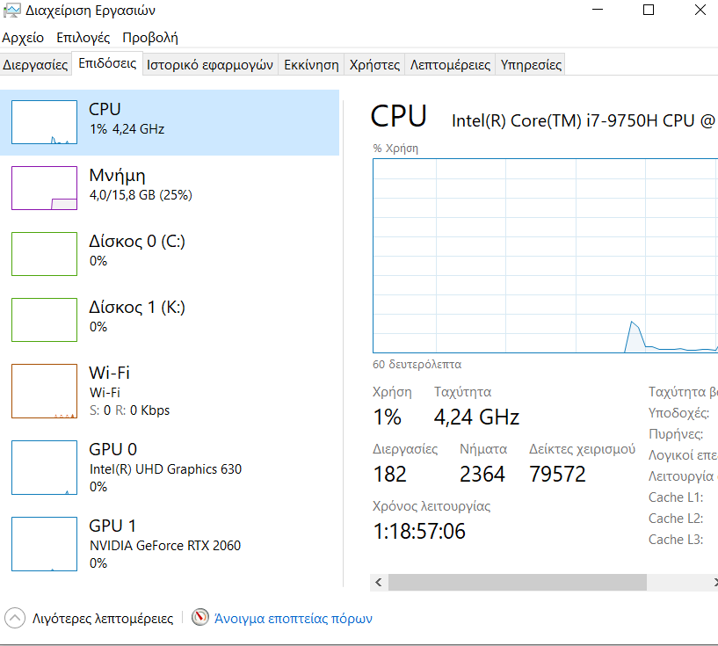Switch to the Διεργασίες tab

click(35, 65)
